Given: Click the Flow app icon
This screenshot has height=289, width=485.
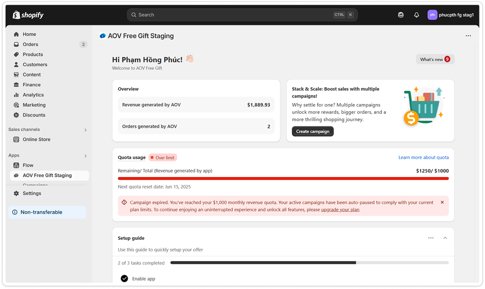Looking at the screenshot, I should point(16,165).
